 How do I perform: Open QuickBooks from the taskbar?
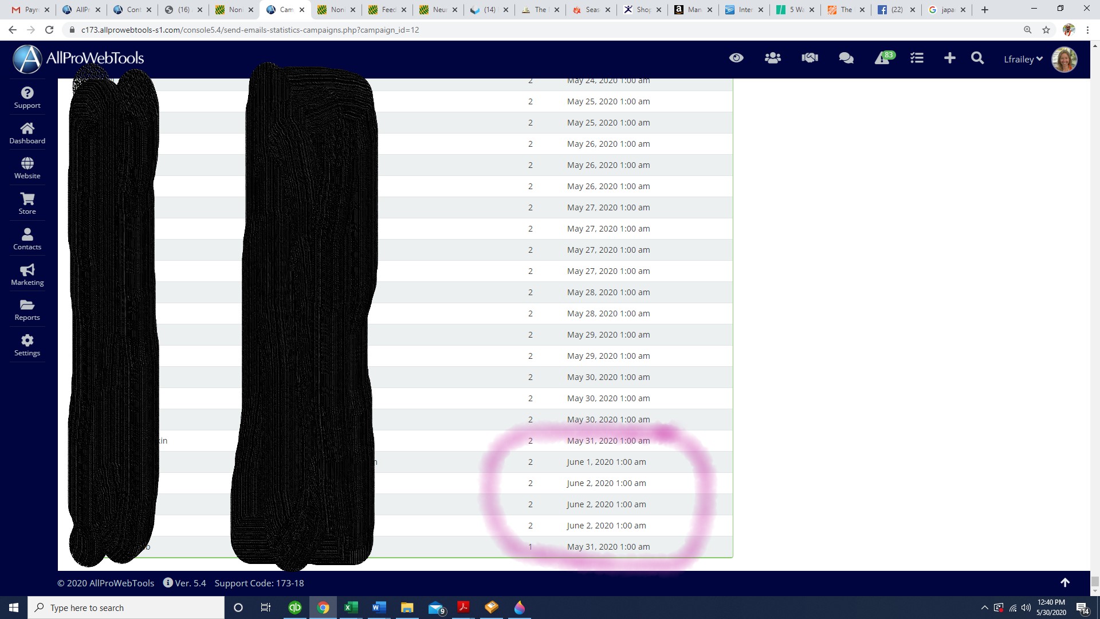294,608
